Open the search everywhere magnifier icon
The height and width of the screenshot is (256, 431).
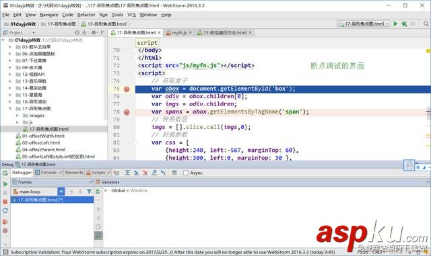[x=426, y=24]
